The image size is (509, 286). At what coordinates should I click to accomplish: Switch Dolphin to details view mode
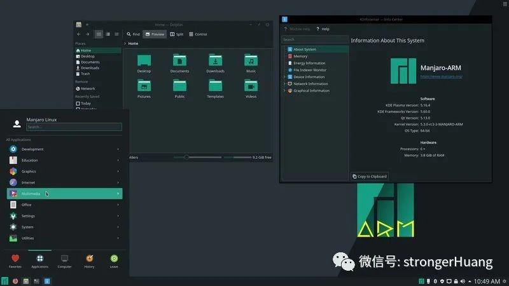(x=116, y=34)
